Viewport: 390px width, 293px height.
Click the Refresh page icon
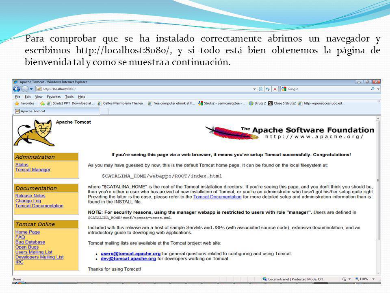pos(268,89)
